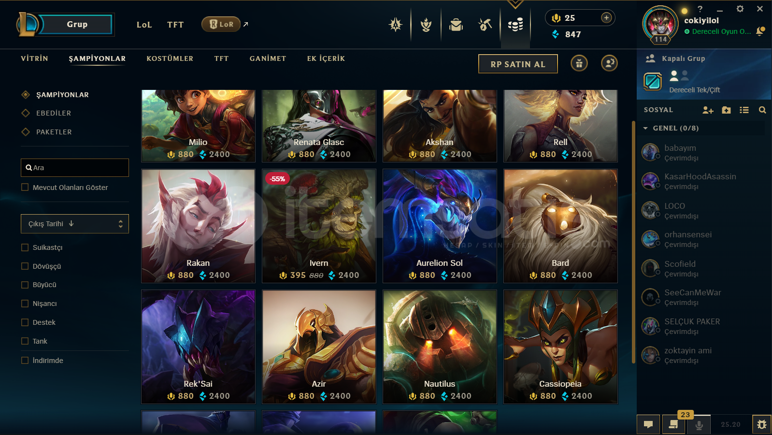This screenshot has height=435, width=772.
Task: Click the RP SATIN AL button
Action: coord(518,64)
